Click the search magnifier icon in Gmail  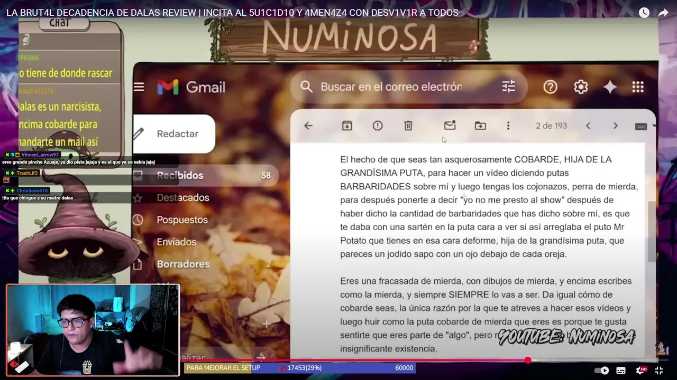click(x=306, y=87)
